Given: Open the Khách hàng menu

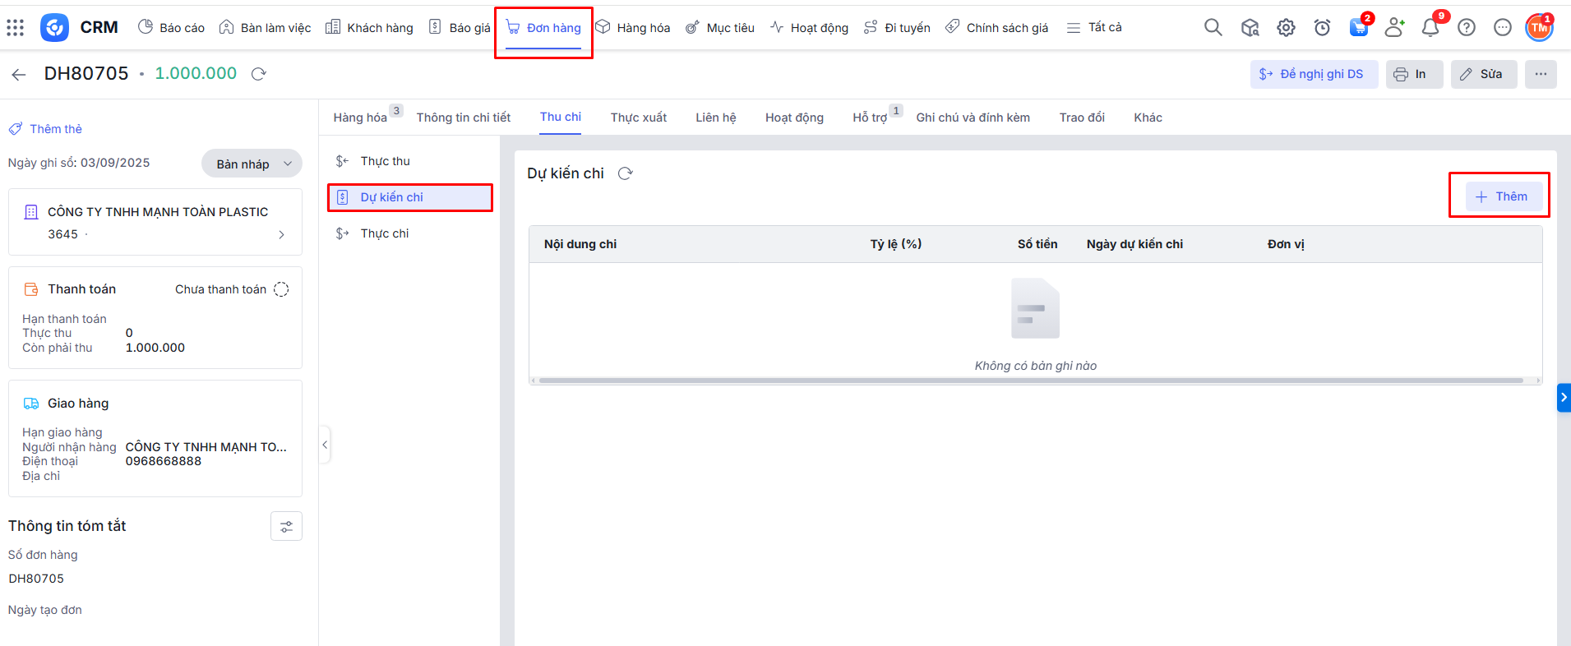Looking at the screenshot, I should coord(369,28).
